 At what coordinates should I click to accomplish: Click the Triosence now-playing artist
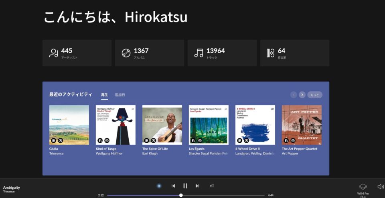[x=9, y=192]
